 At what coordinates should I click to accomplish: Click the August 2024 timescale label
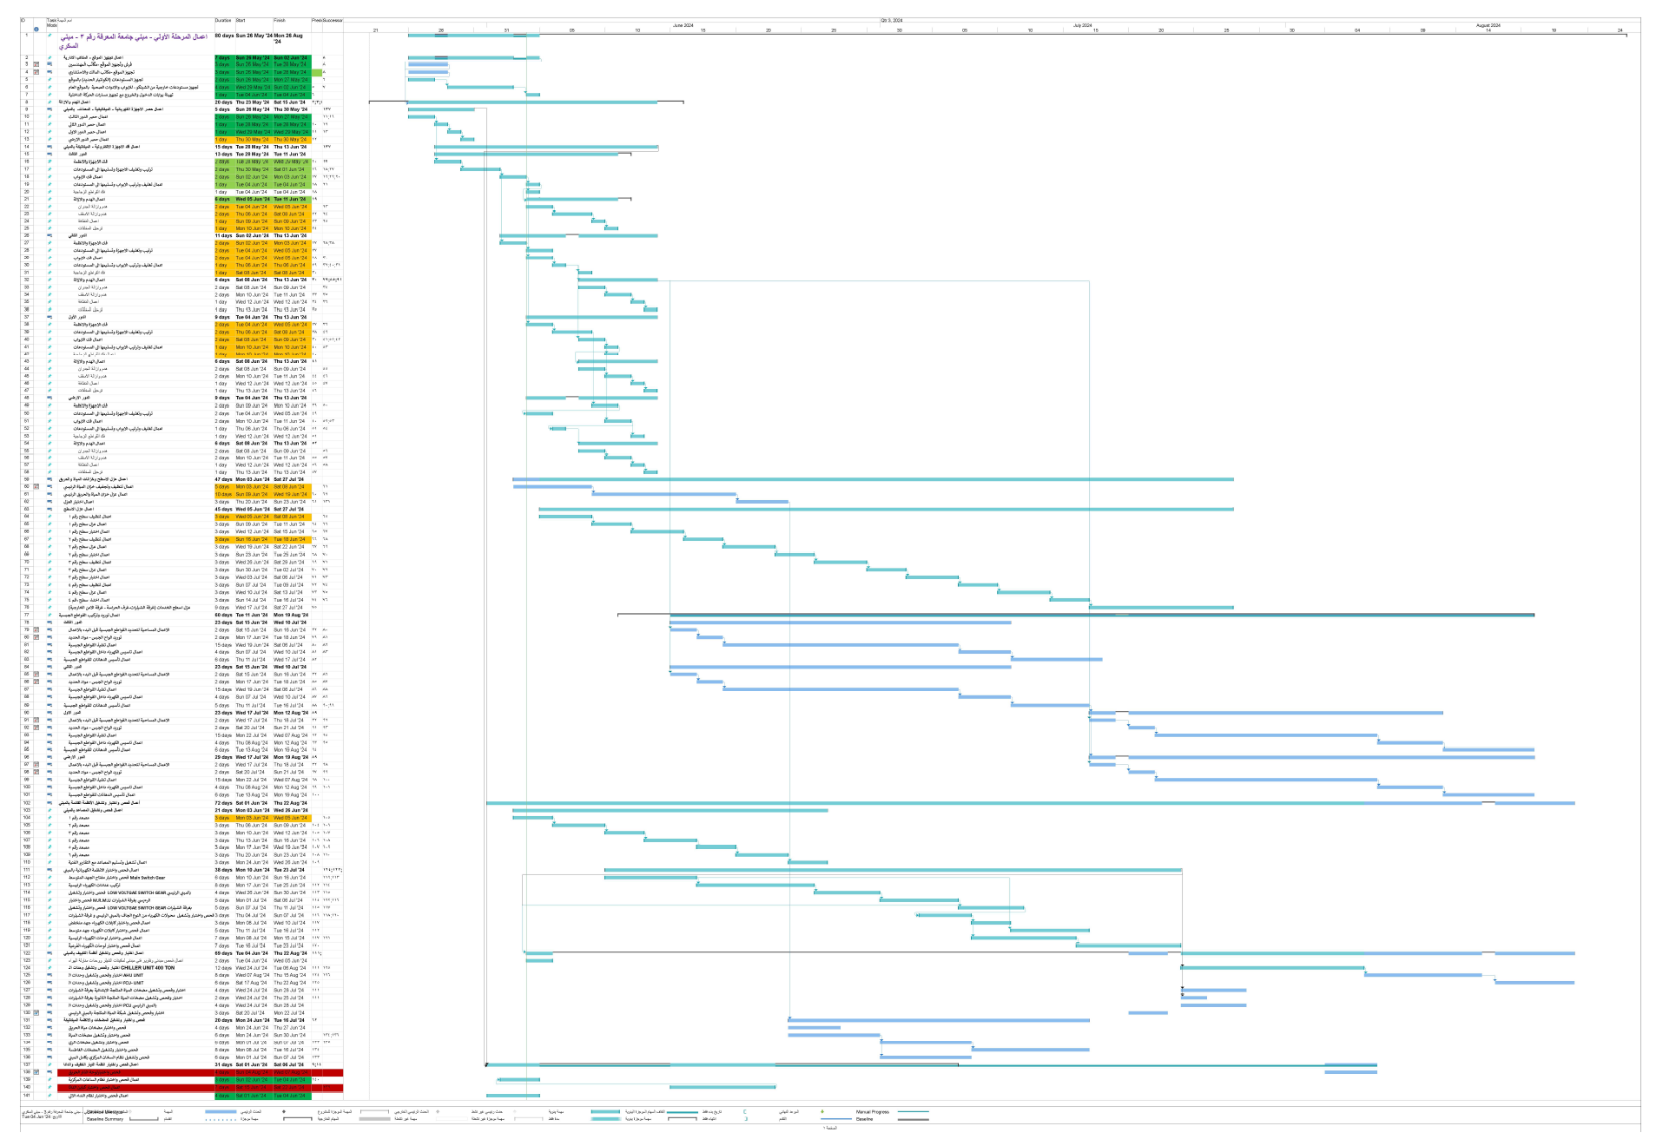pos(1488,25)
